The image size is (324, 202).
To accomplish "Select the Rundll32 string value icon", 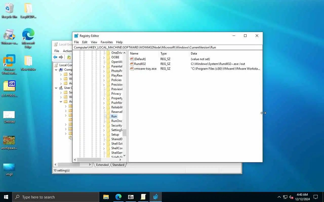I will (131, 64).
